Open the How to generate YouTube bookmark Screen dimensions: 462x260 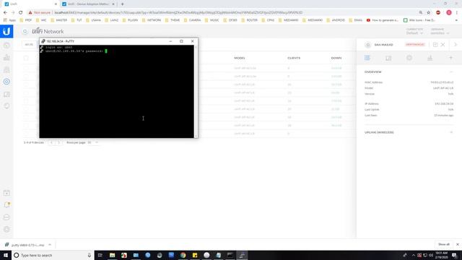[x=383, y=20]
